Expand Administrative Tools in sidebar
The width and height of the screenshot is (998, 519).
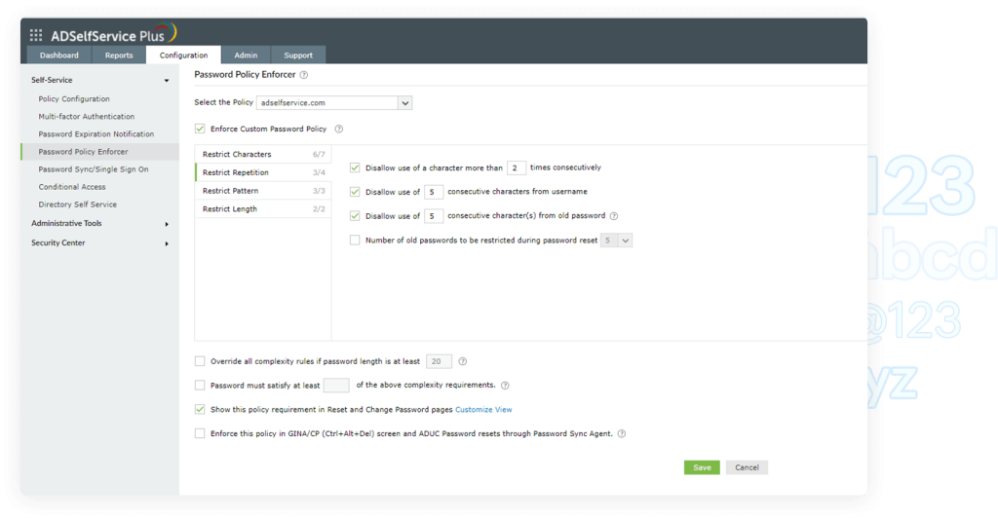click(x=97, y=224)
